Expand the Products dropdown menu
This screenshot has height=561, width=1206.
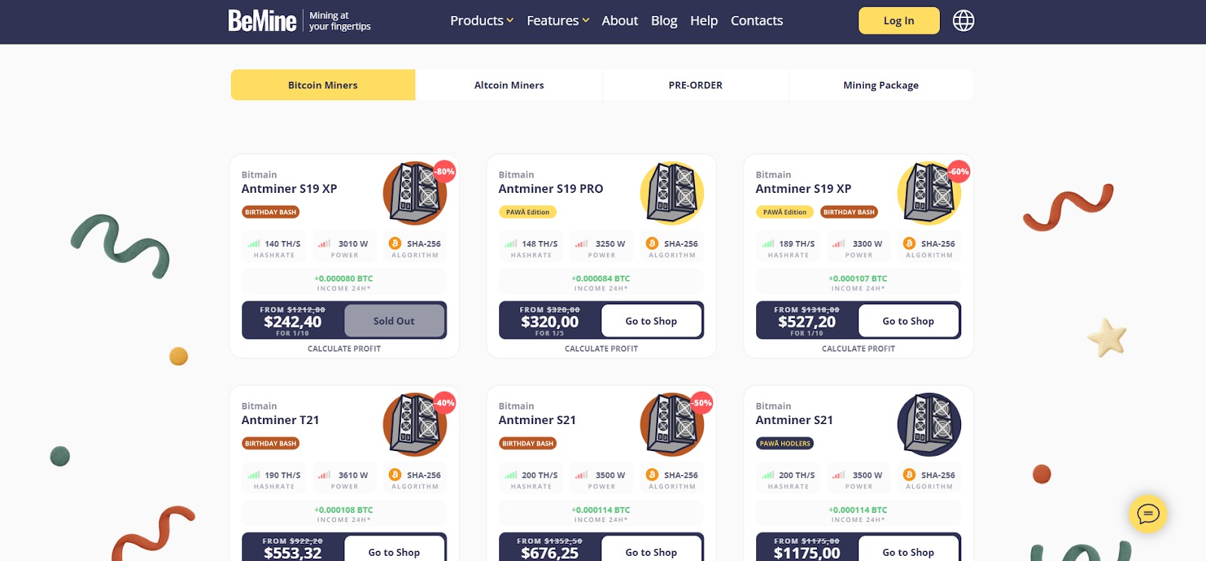tap(482, 21)
